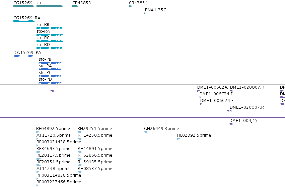Click the stc-RC transcript label
Viewport: 285px width, 187px height.
pyautogui.click(x=43, y=38)
